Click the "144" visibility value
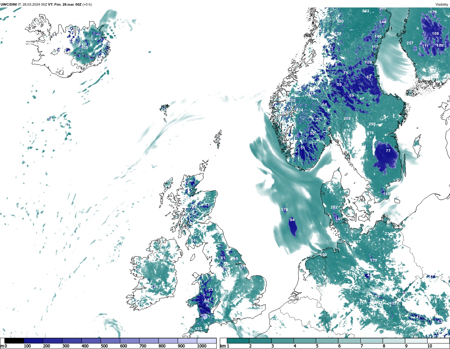This screenshot has width=450, height=349. [x=382, y=22]
